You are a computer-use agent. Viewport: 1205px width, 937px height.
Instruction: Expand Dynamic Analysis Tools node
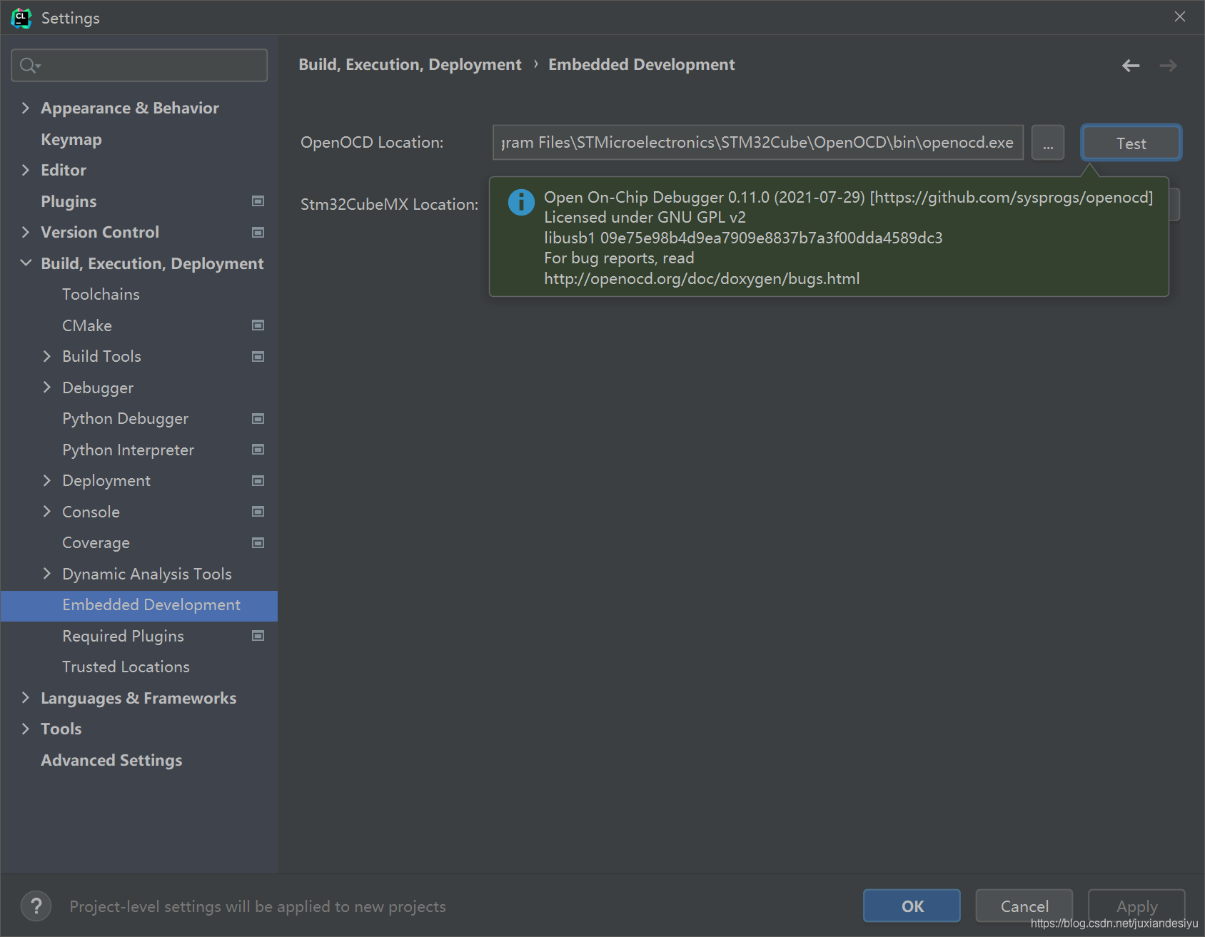[47, 574]
